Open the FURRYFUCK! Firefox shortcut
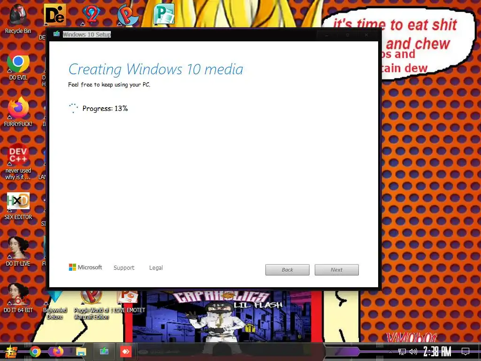 click(18, 112)
